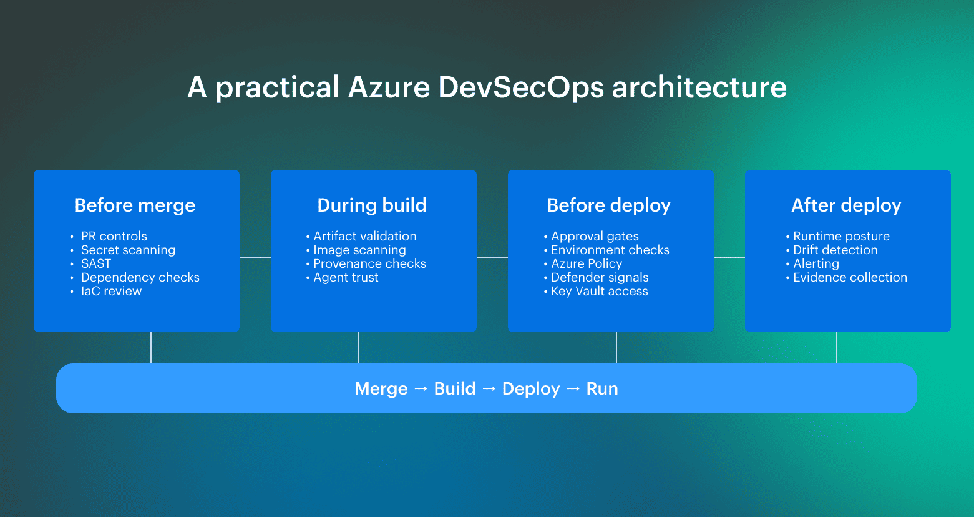Click the 'IaC review' bullet
Viewport: 974px width, 517px height.
click(112, 291)
